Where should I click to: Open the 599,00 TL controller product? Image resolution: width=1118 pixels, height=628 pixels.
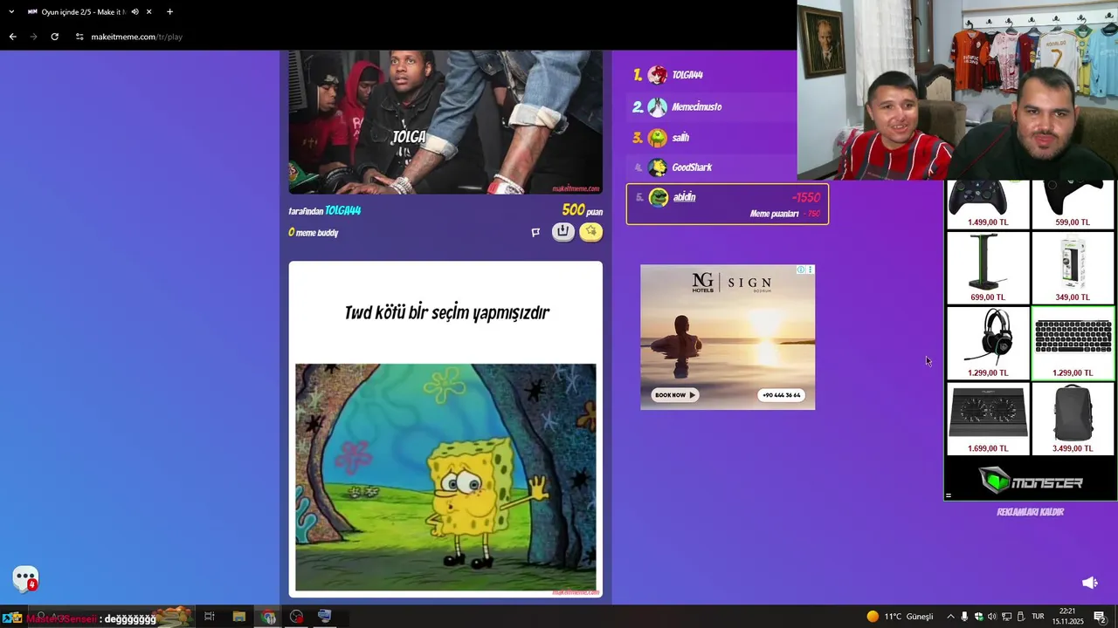click(1073, 204)
